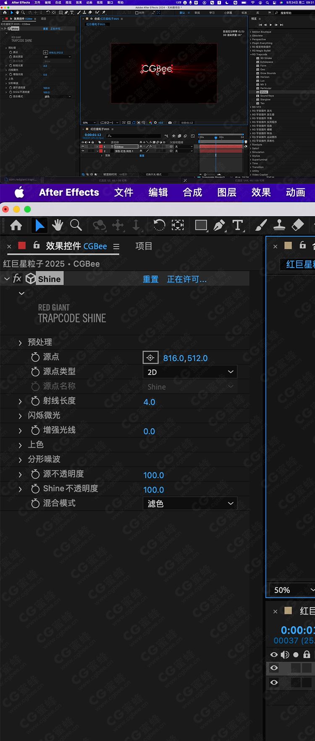Click the 3D Stroke effect in the effects list

pyautogui.click(x=265, y=58)
